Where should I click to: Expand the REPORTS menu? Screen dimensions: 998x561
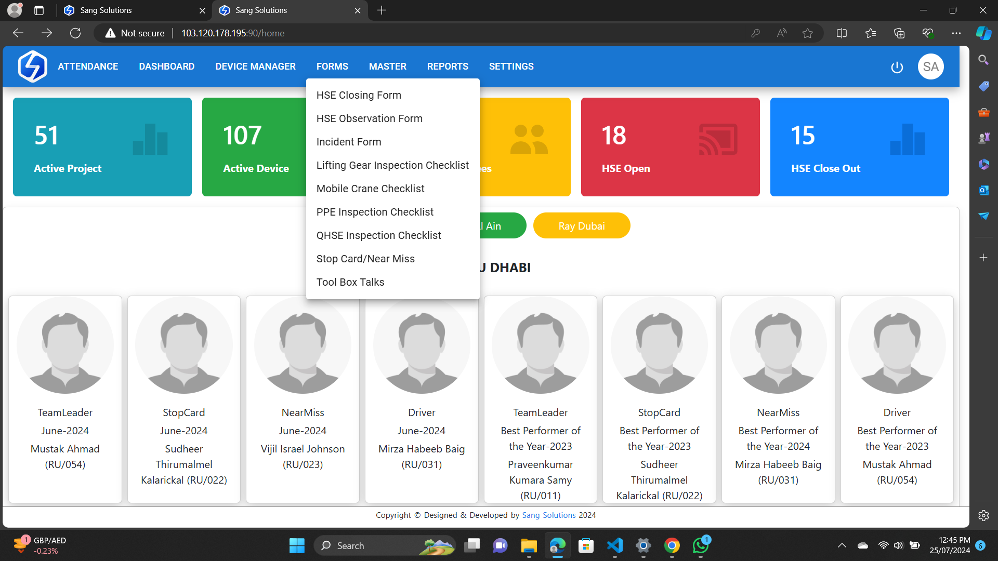[x=448, y=66]
